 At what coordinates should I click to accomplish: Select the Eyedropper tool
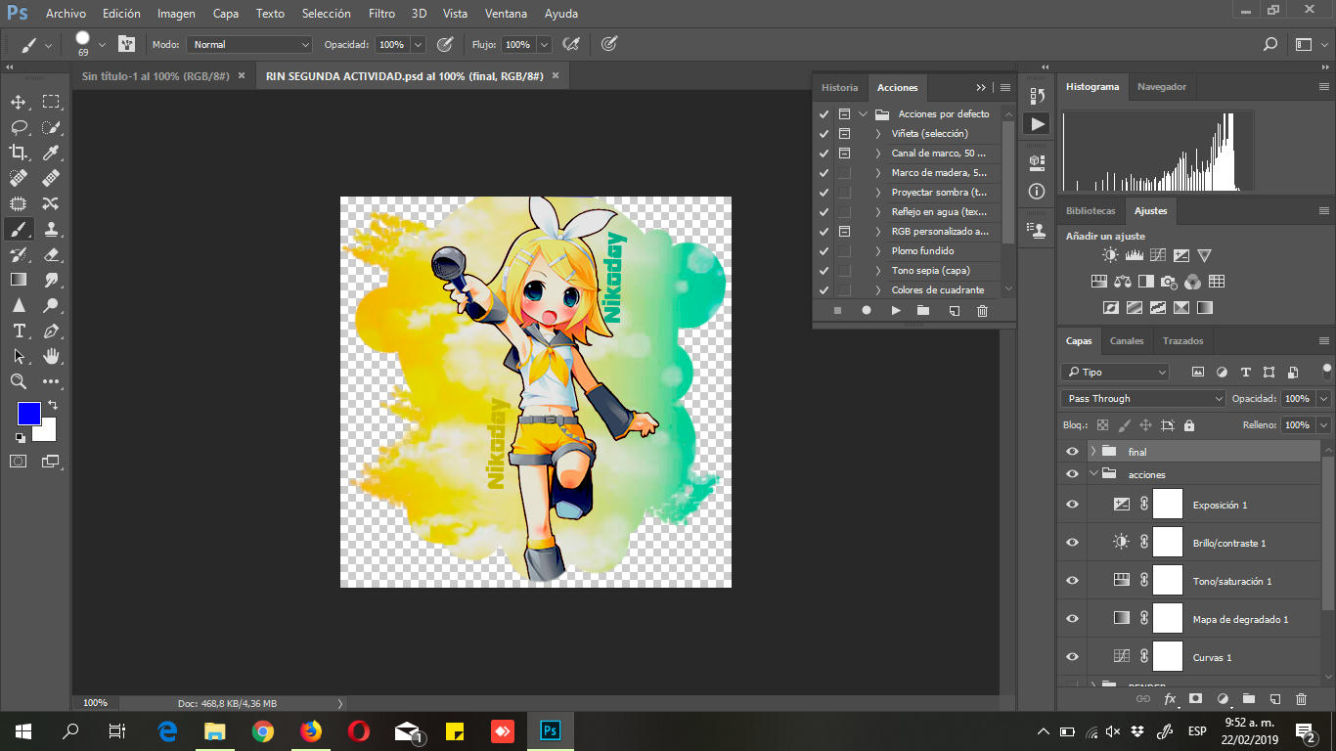click(51, 152)
